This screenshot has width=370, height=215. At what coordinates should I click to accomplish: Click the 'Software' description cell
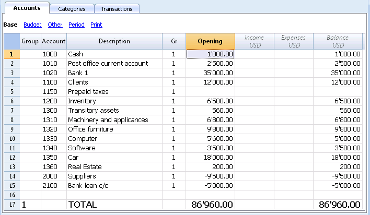(114, 148)
